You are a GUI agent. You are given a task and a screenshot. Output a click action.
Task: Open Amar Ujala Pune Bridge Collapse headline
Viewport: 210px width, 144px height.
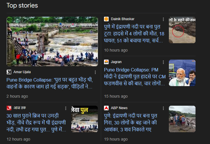pyautogui.click(x=50, y=83)
